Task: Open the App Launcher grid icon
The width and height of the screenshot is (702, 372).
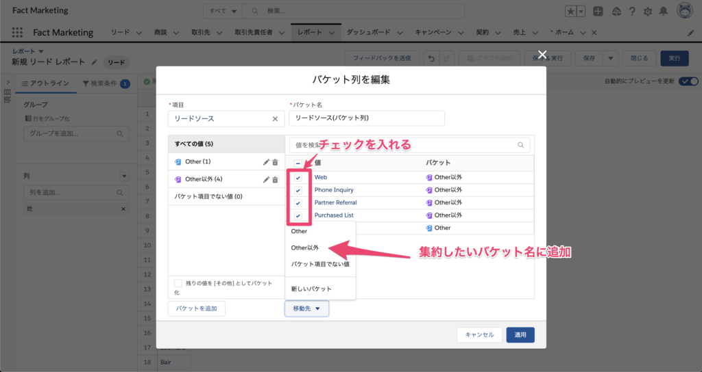Action: 17,32
